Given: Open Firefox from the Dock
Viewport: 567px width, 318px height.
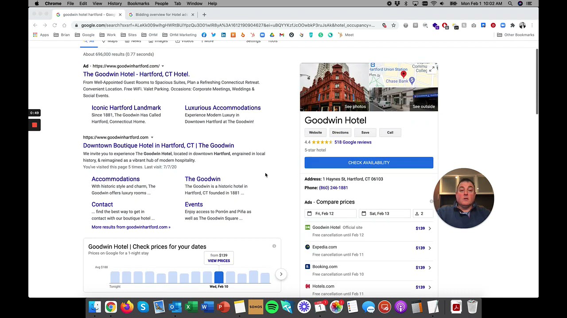Looking at the screenshot, I should [127, 307].
